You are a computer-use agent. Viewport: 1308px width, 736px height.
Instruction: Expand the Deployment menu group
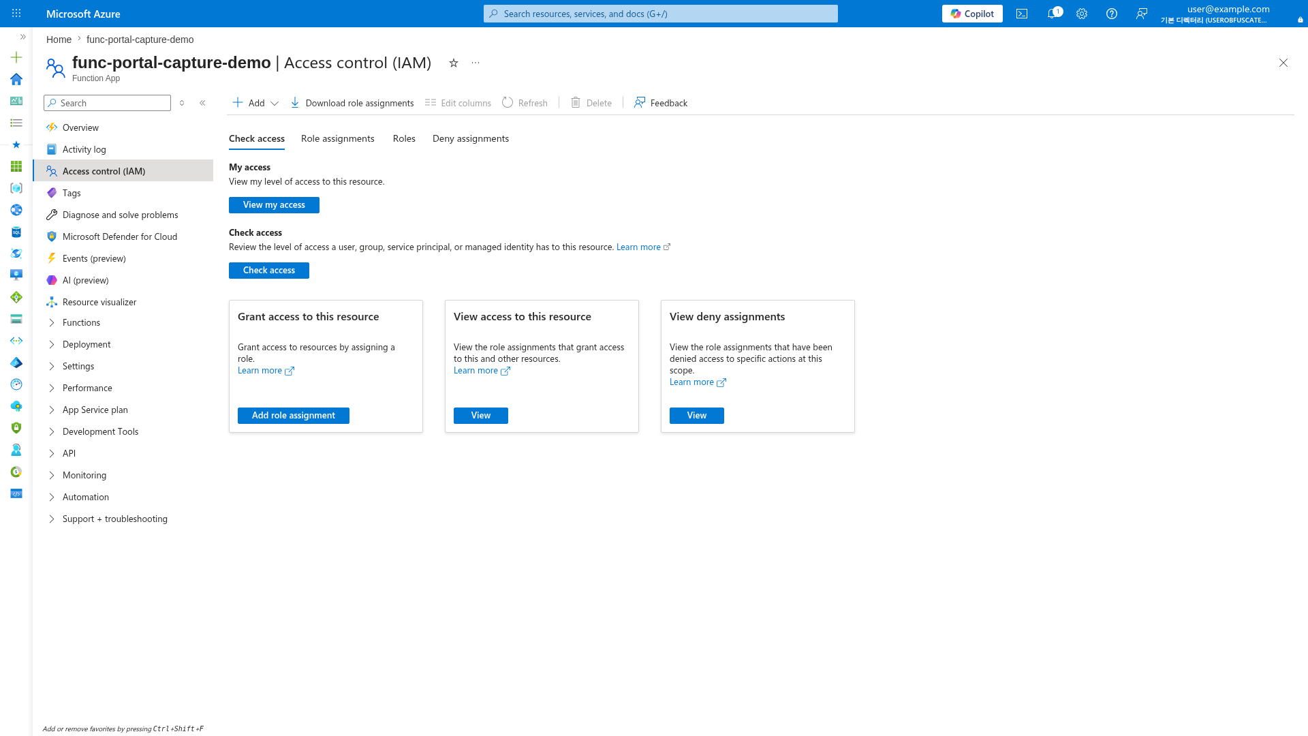[123, 345]
